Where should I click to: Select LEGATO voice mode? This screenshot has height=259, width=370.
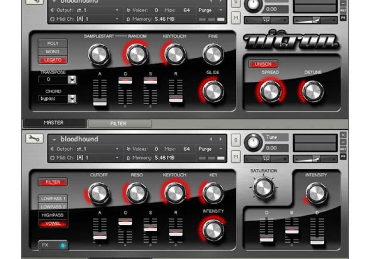[53, 60]
